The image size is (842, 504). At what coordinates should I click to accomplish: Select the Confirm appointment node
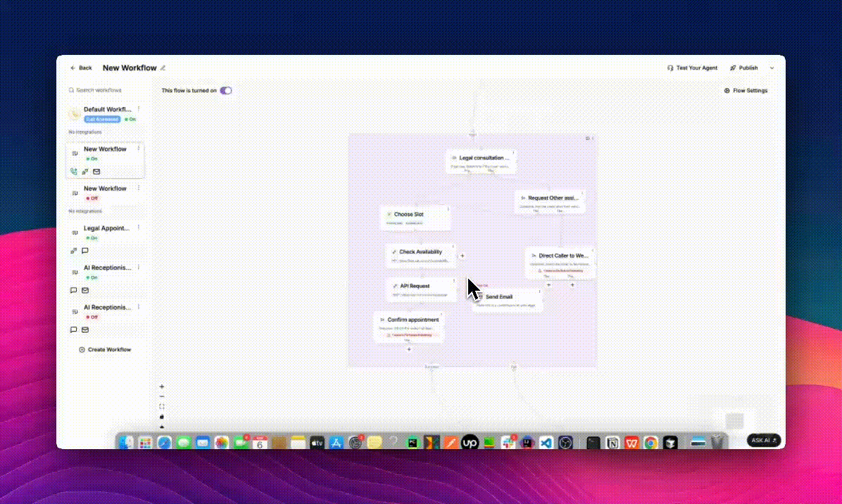(408, 327)
